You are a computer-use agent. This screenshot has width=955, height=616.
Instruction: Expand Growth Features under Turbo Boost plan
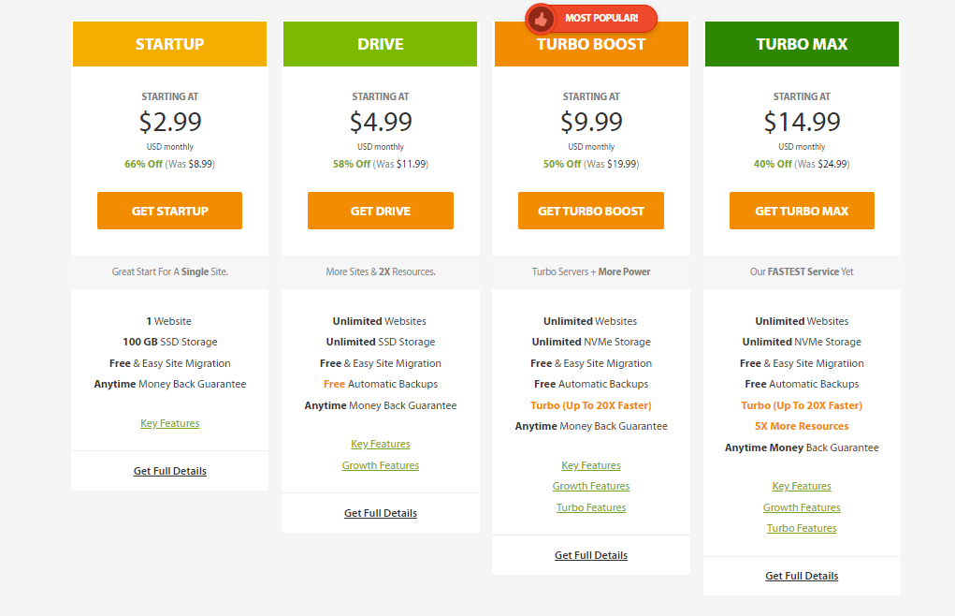tap(591, 486)
